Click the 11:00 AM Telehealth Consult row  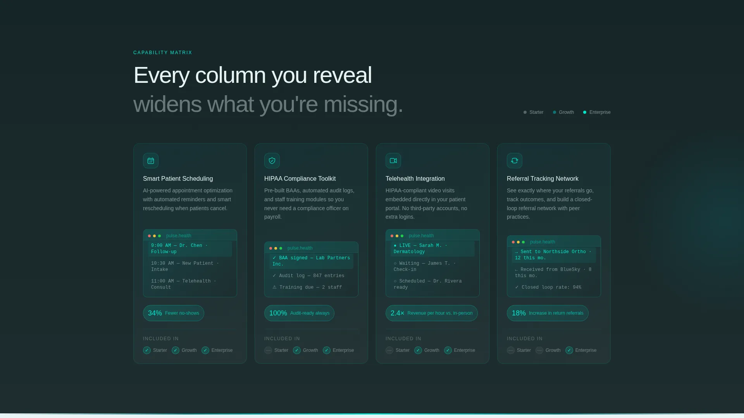pyautogui.click(x=190, y=284)
